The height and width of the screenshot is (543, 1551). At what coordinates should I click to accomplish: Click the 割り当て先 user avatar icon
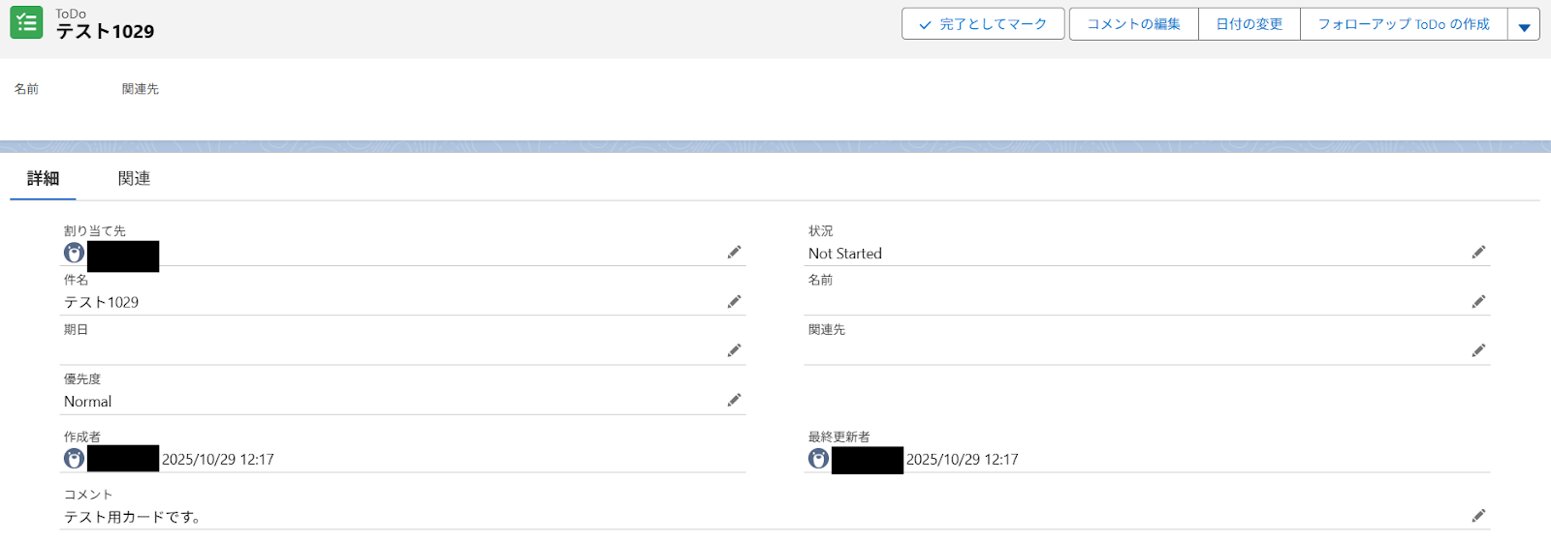(75, 254)
